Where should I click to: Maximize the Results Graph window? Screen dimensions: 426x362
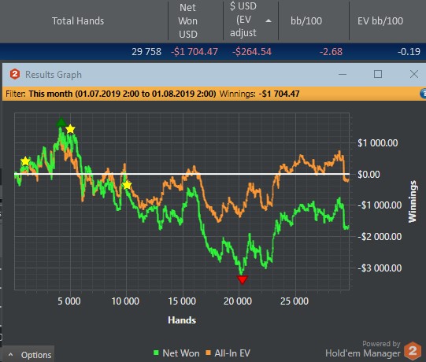378,74
